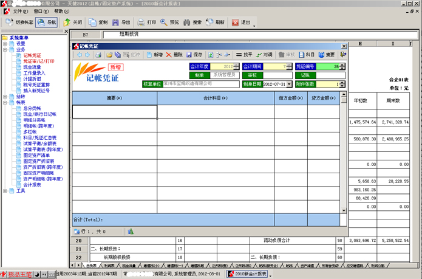This screenshot has height=279, width=422.
Task: Open the 帮助 (Help) menu
Action: click(61, 11)
